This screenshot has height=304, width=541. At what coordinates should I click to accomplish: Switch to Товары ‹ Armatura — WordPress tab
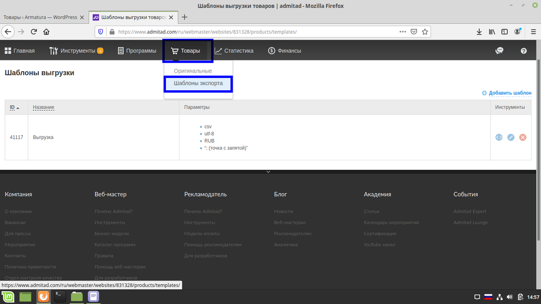point(40,17)
